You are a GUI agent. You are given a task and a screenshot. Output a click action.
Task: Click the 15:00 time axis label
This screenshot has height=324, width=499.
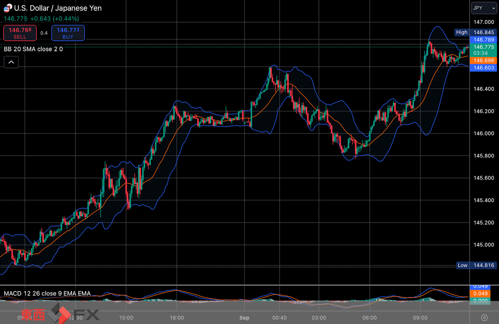click(x=126, y=318)
